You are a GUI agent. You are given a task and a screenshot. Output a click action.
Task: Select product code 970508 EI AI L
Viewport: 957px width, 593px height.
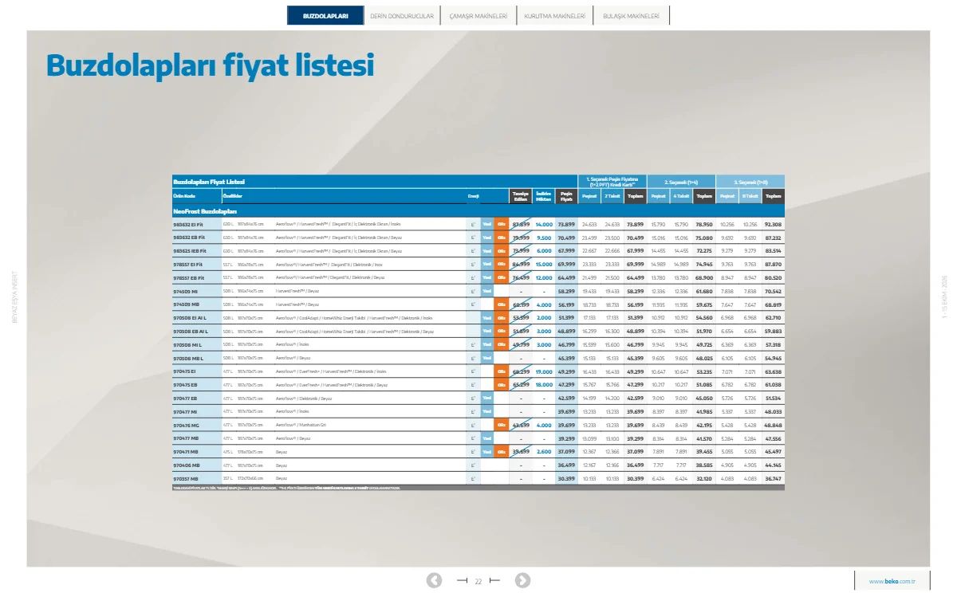[191, 318]
